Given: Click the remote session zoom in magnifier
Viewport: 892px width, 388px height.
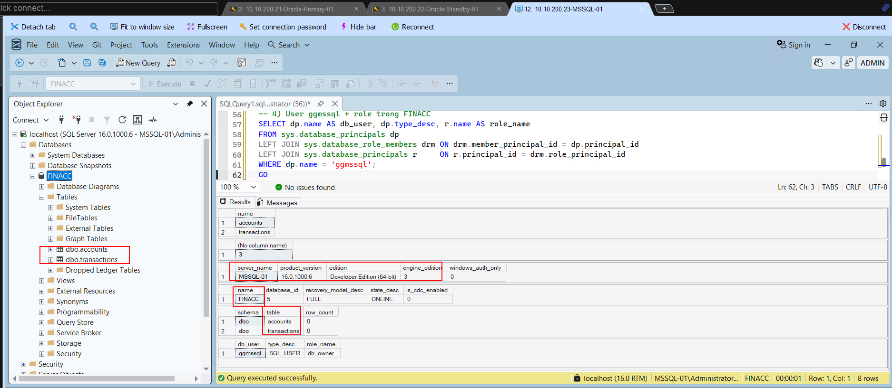Looking at the screenshot, I should [73, 27].
